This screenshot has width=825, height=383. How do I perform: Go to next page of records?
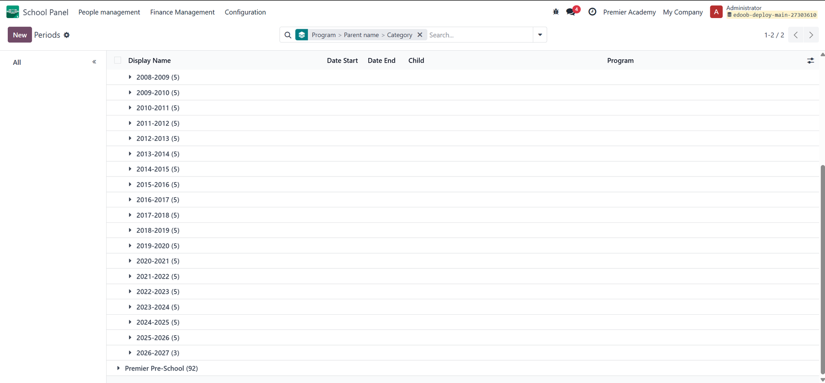coord(811,35)
